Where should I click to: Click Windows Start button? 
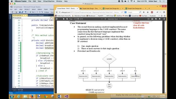coord(12,97)
